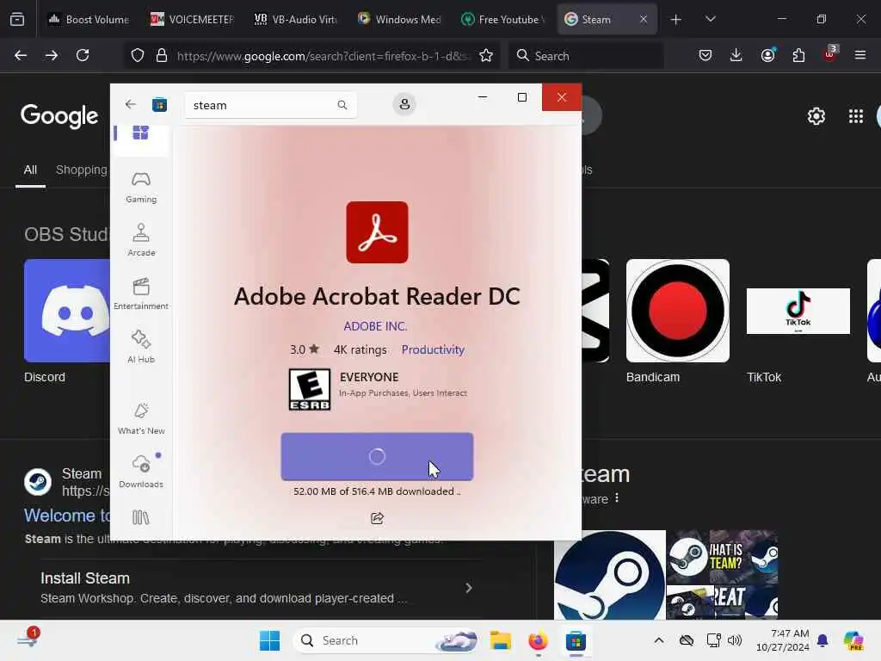Click the Microsoft Store logo icon
Image resolution: width=881 pixels, height=661 pixels.
click(x=159, y=104)
